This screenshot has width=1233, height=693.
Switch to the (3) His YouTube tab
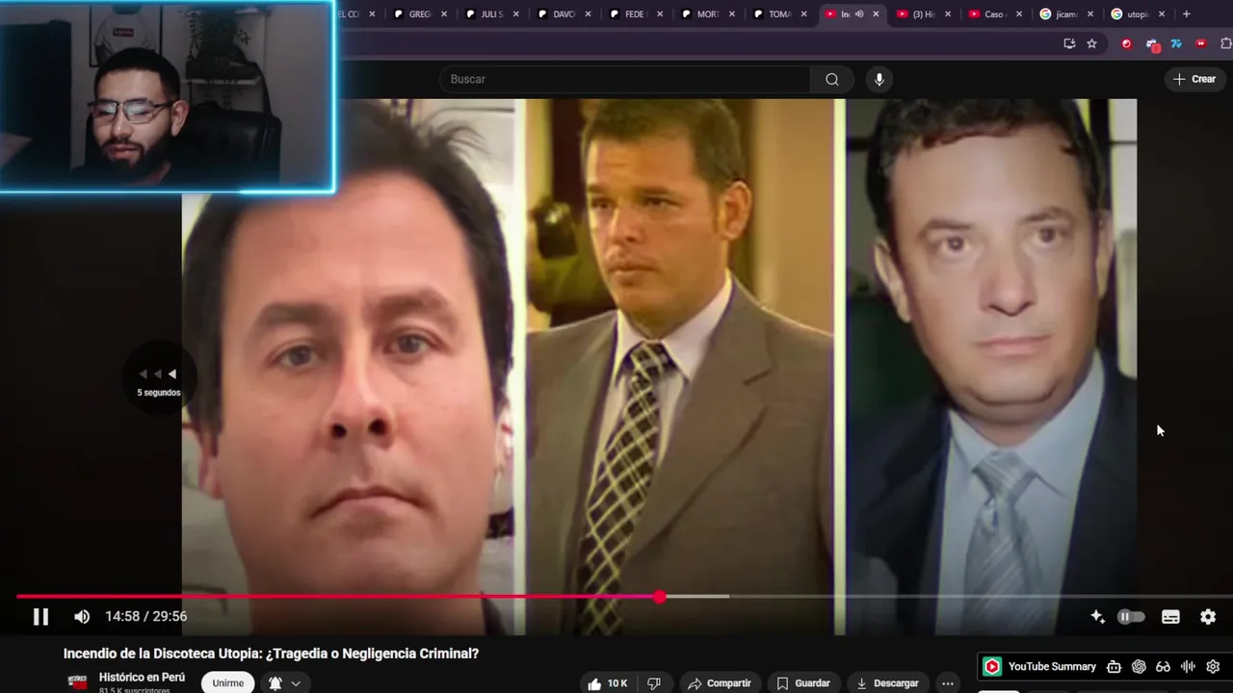pos(923,14)
